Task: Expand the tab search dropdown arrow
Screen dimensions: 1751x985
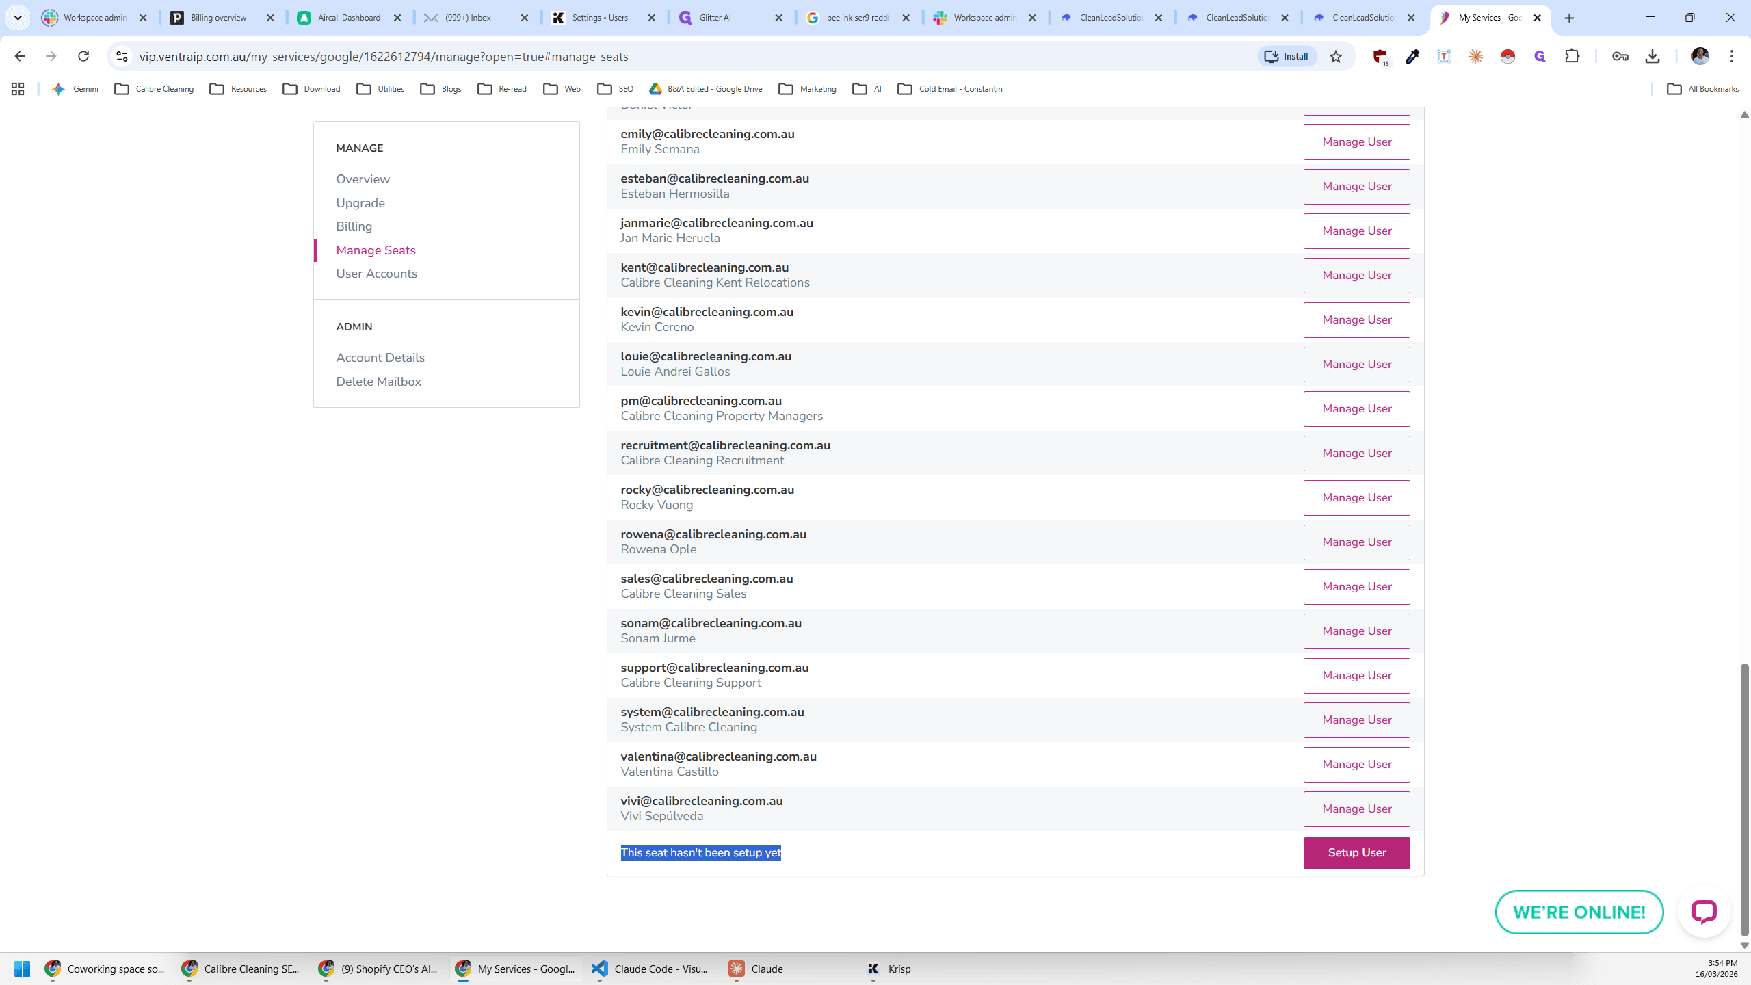Action: pyautogui.click(x=18, y=18)
